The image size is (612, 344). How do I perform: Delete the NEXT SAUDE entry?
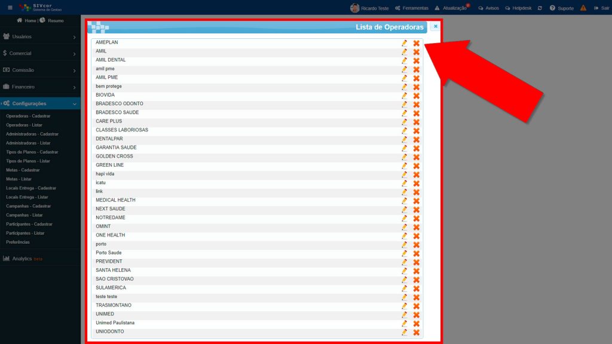(417, 210)
